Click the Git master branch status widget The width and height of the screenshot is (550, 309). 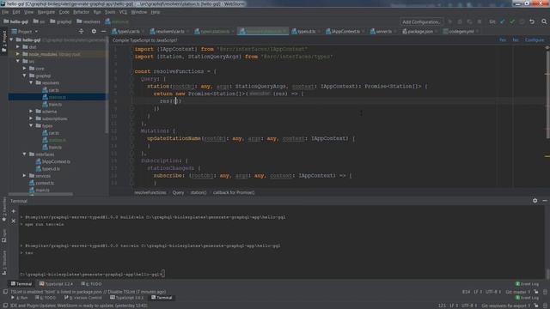(517, 292)
